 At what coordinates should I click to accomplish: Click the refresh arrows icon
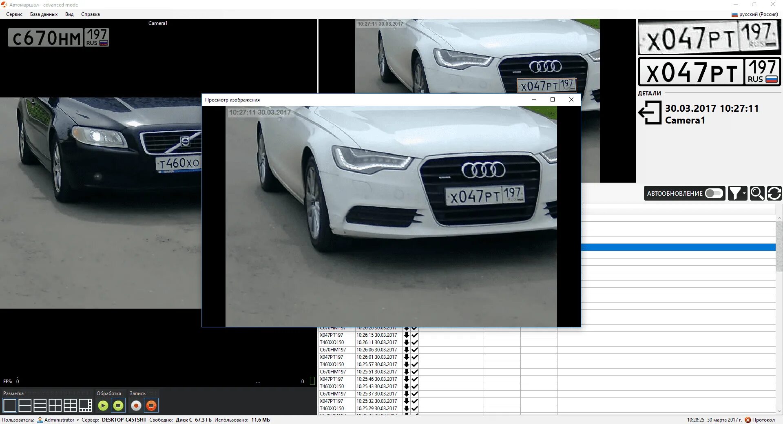[x=774, y=193]
